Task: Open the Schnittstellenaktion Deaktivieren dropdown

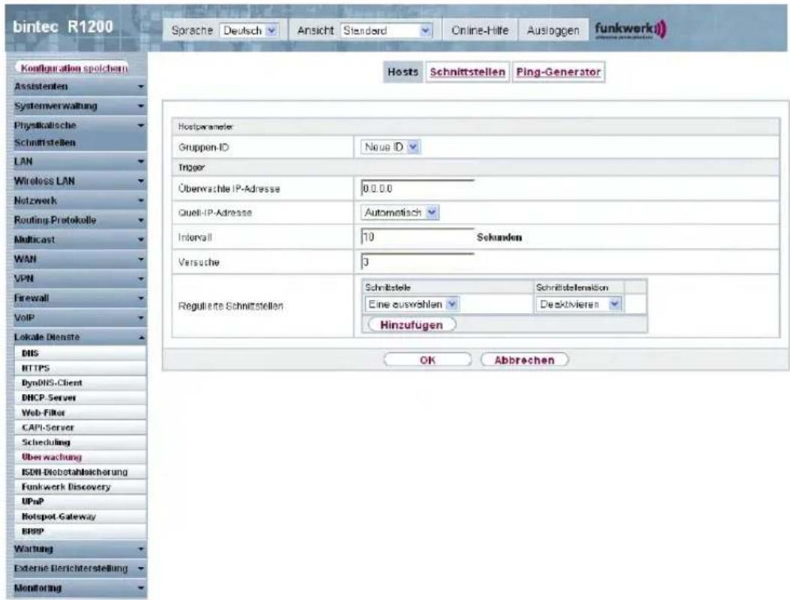Action: point(579,305)
